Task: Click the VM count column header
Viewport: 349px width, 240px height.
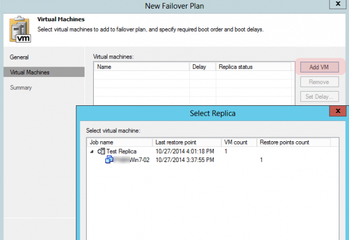Action: click(239, 142)
